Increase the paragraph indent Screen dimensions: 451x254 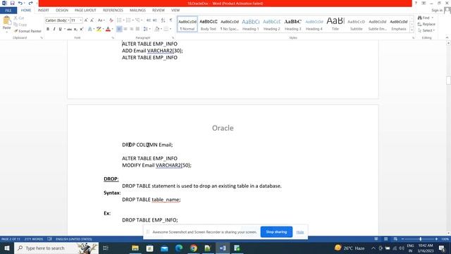coord(155,20)
